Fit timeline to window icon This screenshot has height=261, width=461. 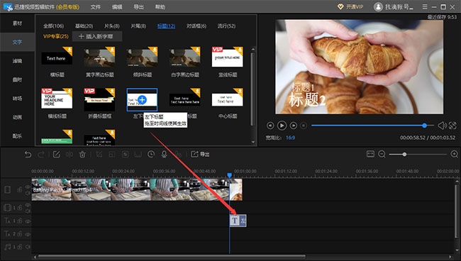[370, 154]
